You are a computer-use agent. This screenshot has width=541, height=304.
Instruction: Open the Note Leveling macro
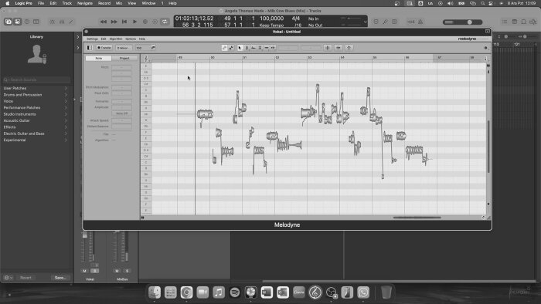pyautogui.click(x=349, y=48)
